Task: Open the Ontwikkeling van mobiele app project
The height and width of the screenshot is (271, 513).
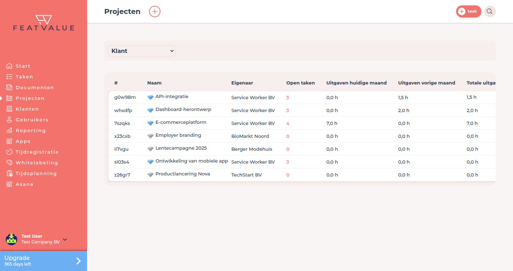Action: (x=192, y=161)
